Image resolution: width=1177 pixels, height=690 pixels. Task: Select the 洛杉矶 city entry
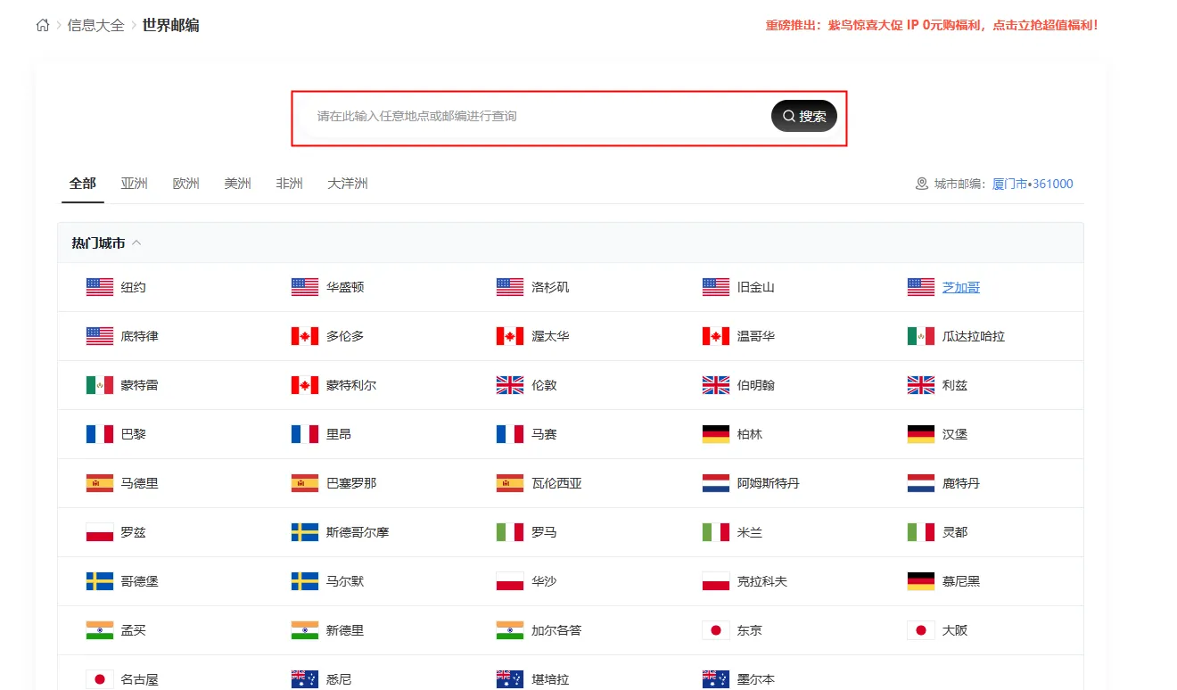(550, 287)
